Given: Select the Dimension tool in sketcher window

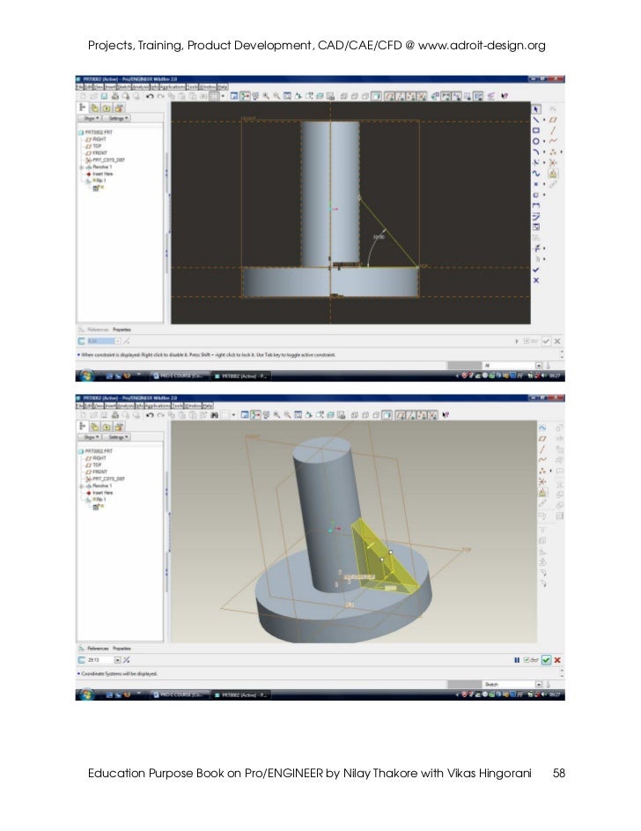Looking at the screenshot, I should 536,205.
